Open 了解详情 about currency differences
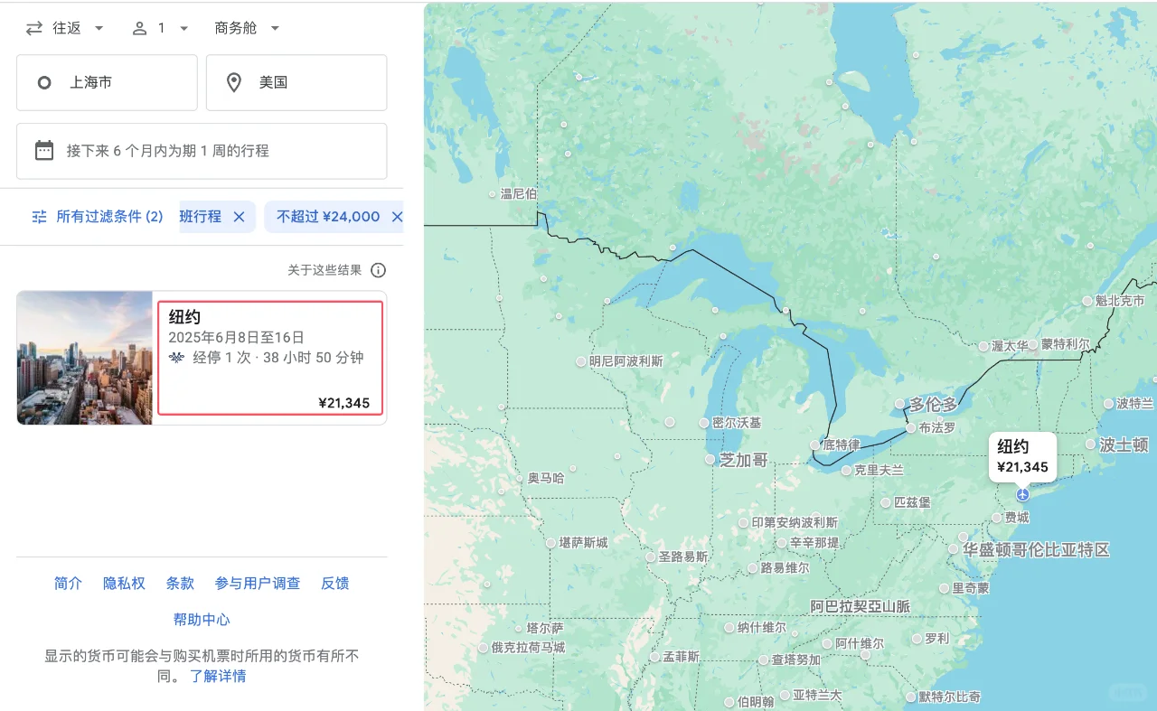1157x711 pixels. [220, 675]
